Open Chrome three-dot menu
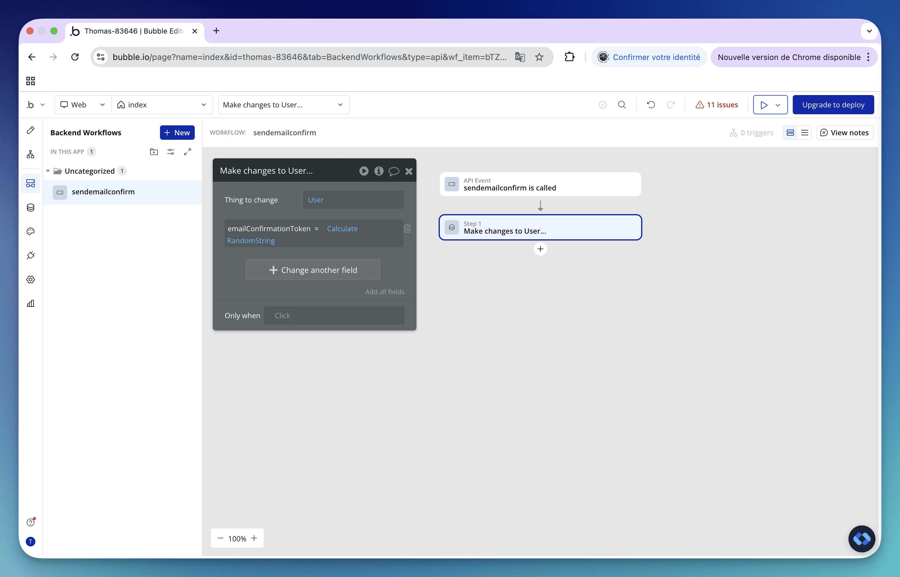Screen dimensions: 900x577 868,57
